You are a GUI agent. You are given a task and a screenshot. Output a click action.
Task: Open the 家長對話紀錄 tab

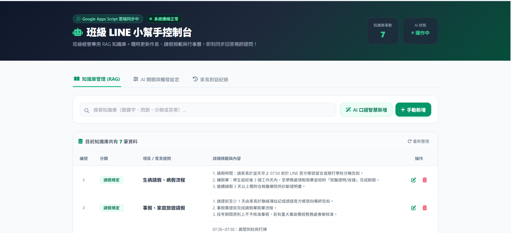click(x=210, y=79)
